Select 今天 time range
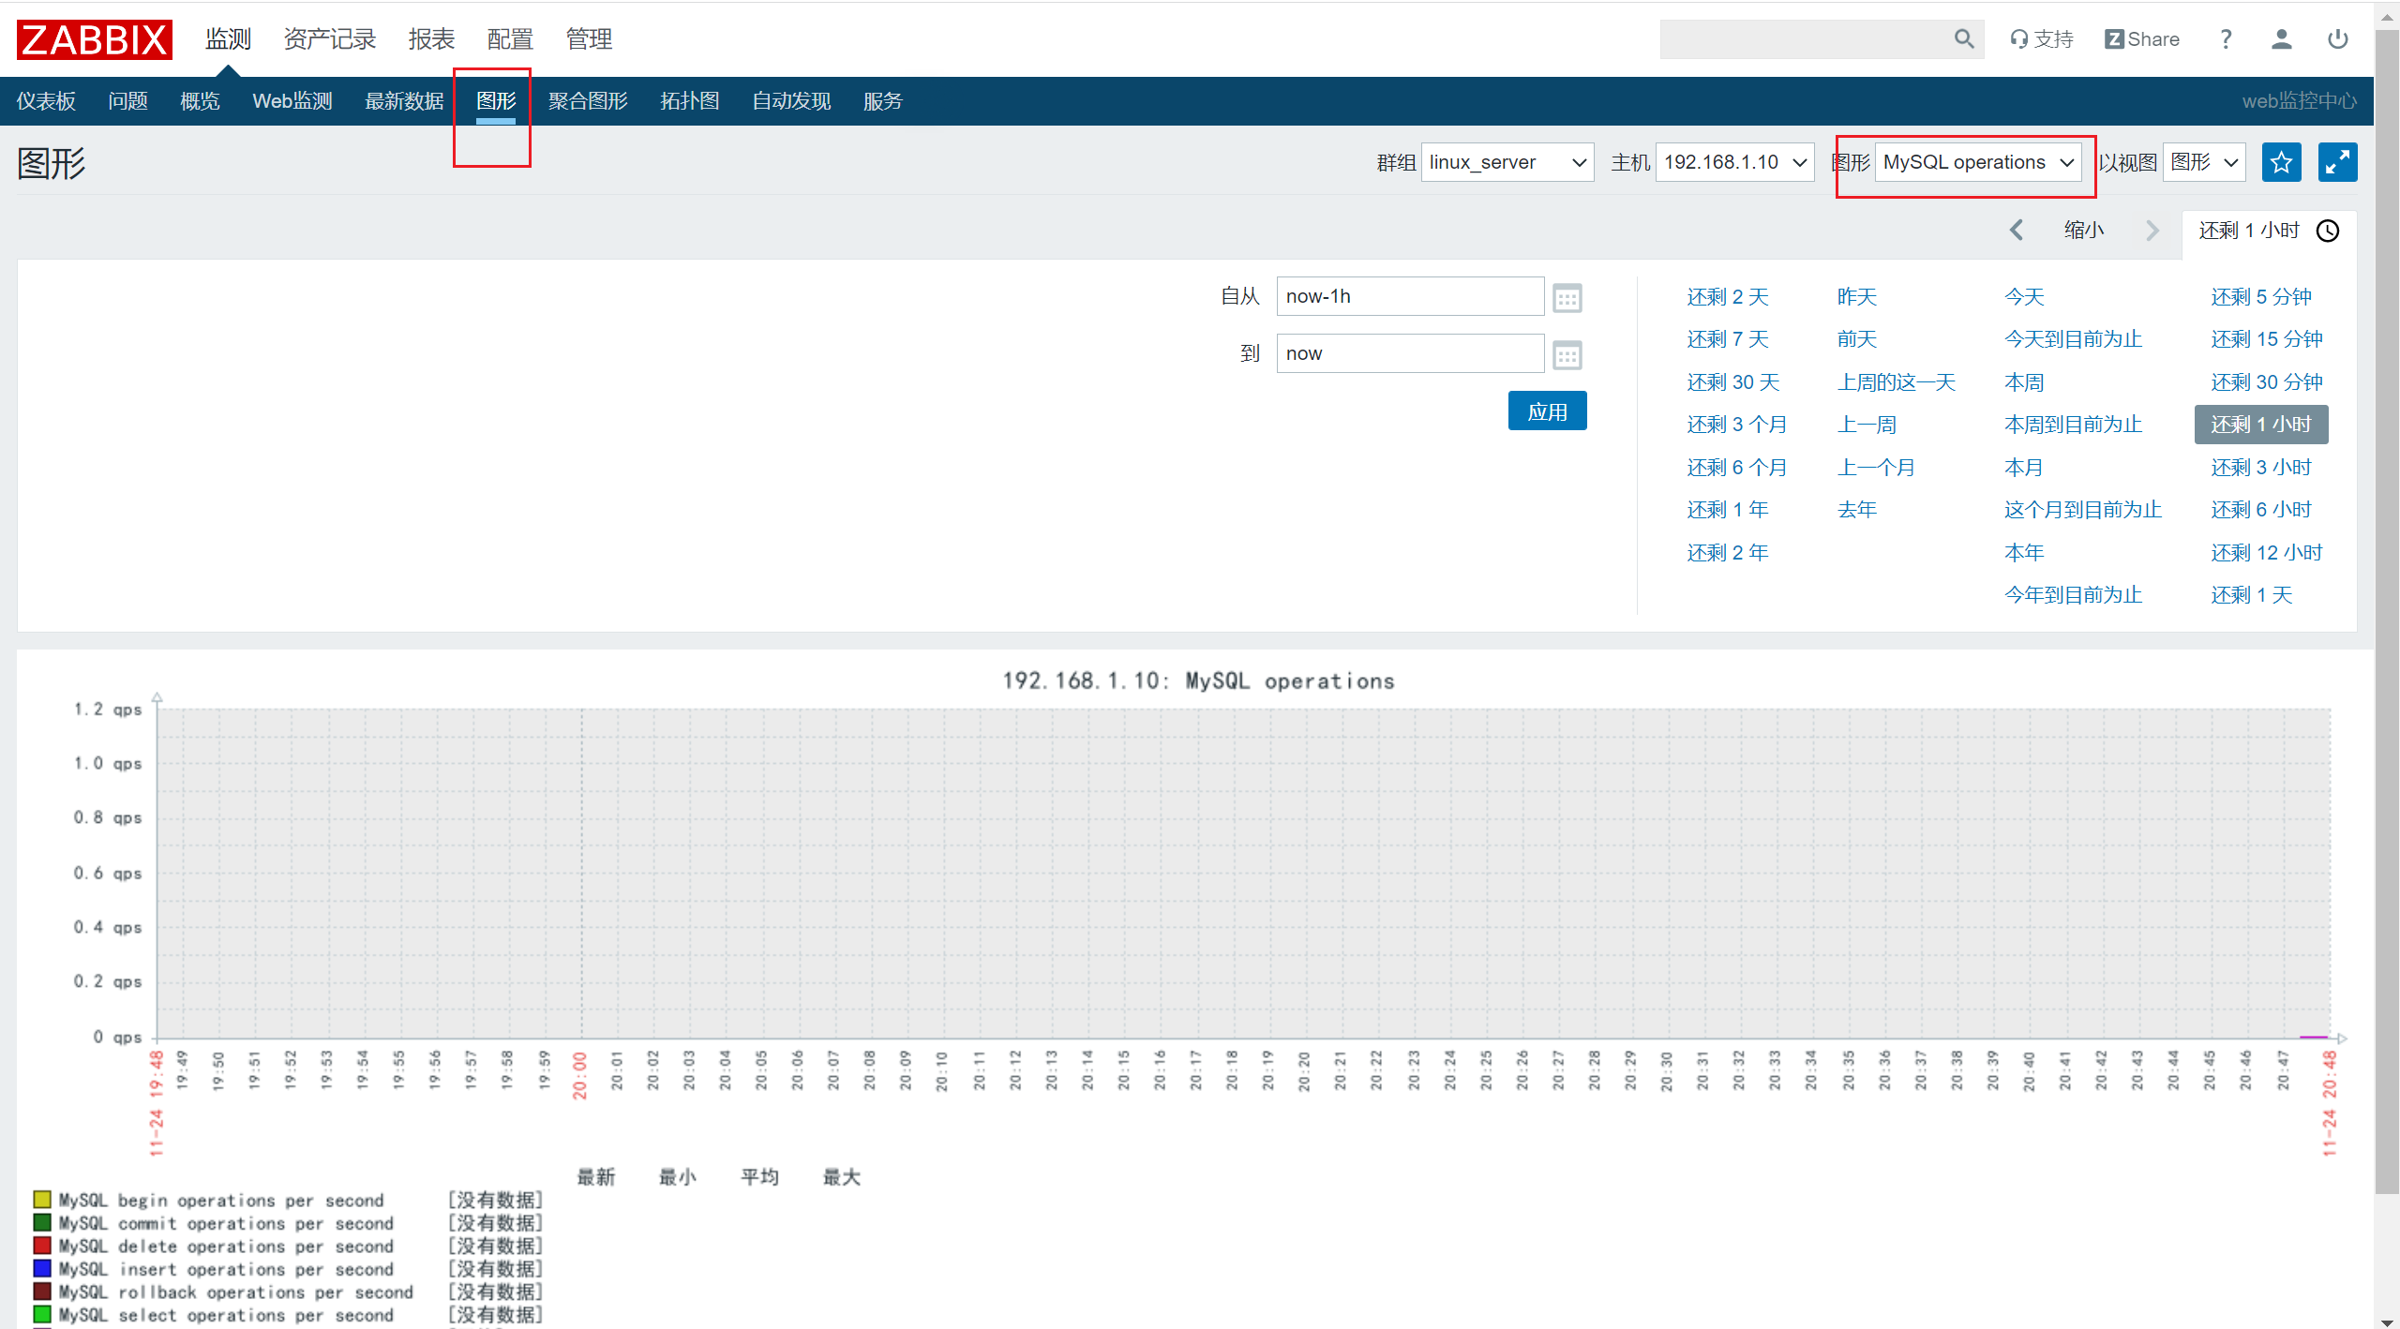Viewport: 2400px width, 1329px height. click(2024, 297)
